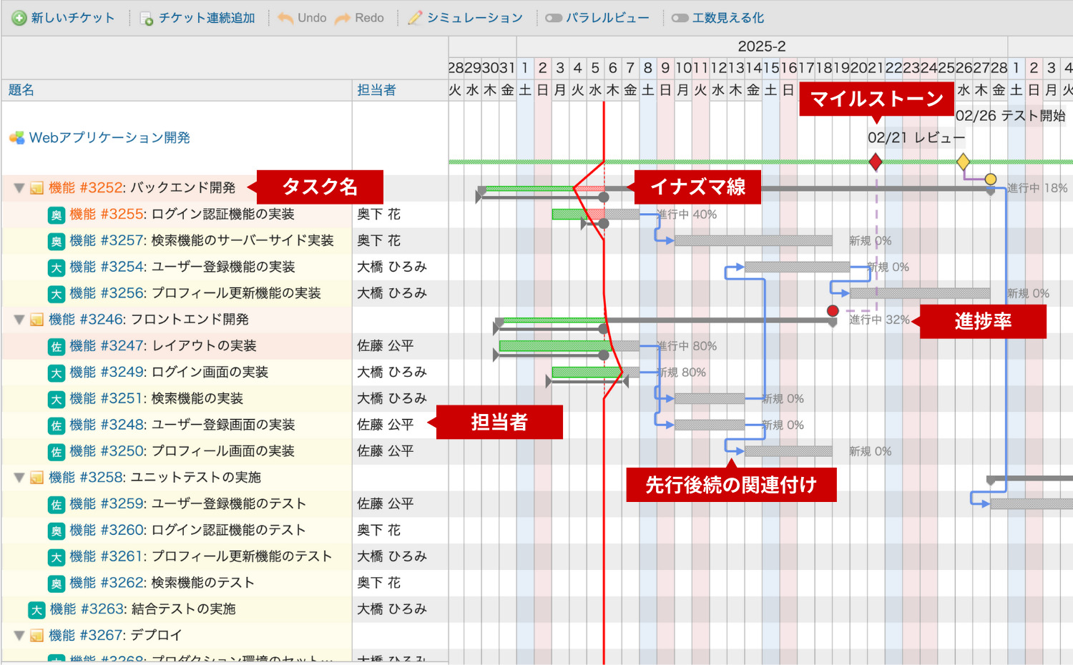
Task: Click assignee badge on #3263 row
Action: (36, 610)
